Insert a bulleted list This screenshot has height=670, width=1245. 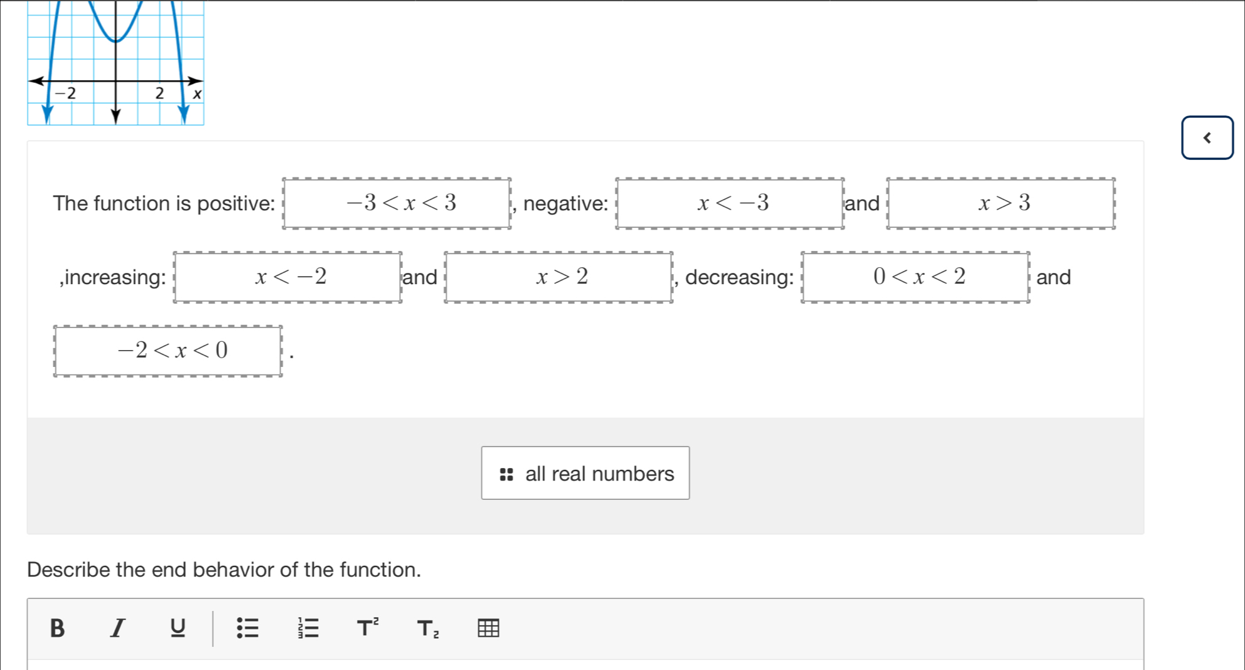[247, 628]
